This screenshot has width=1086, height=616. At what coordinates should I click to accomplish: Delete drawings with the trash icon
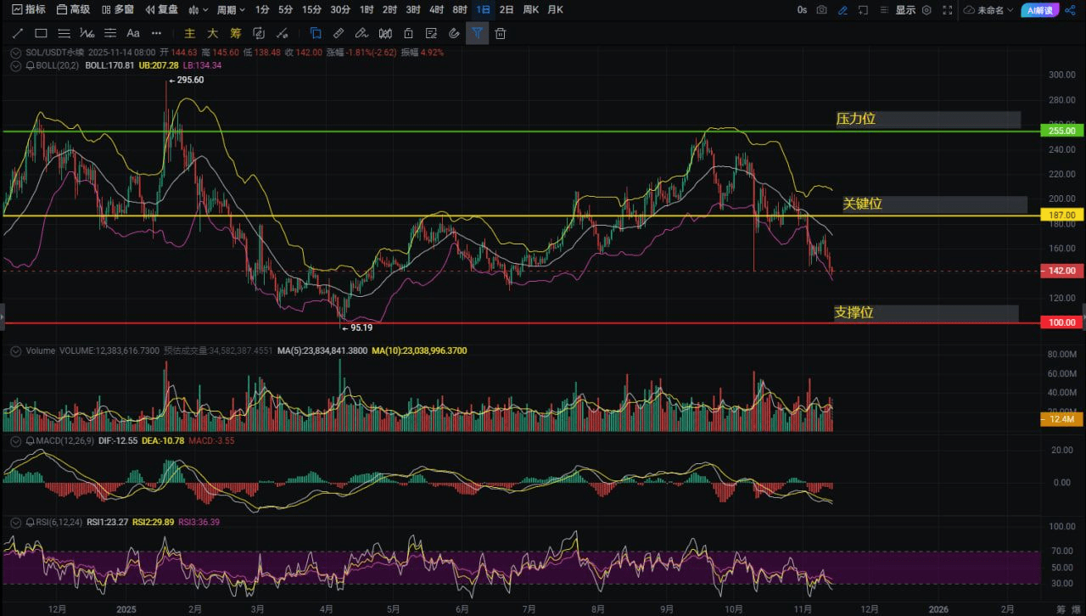tap(501, 33)
